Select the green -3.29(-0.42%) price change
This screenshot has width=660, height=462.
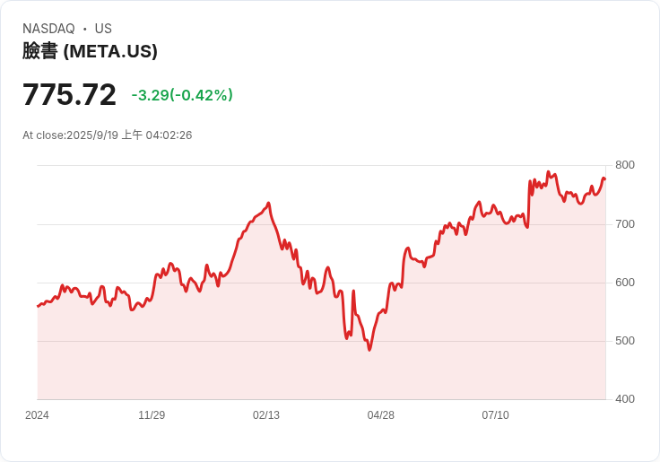(x=182, y=95)
